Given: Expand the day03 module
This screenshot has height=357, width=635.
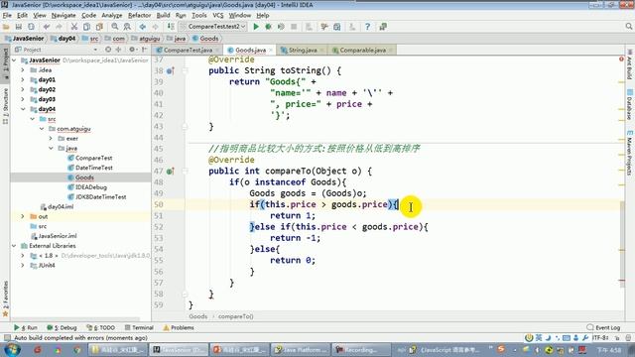Looking at the screenshot, I should coord(23,99).
